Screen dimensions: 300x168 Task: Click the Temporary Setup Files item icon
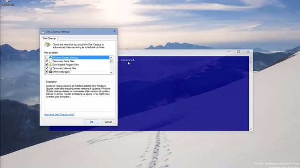[50, 61]
